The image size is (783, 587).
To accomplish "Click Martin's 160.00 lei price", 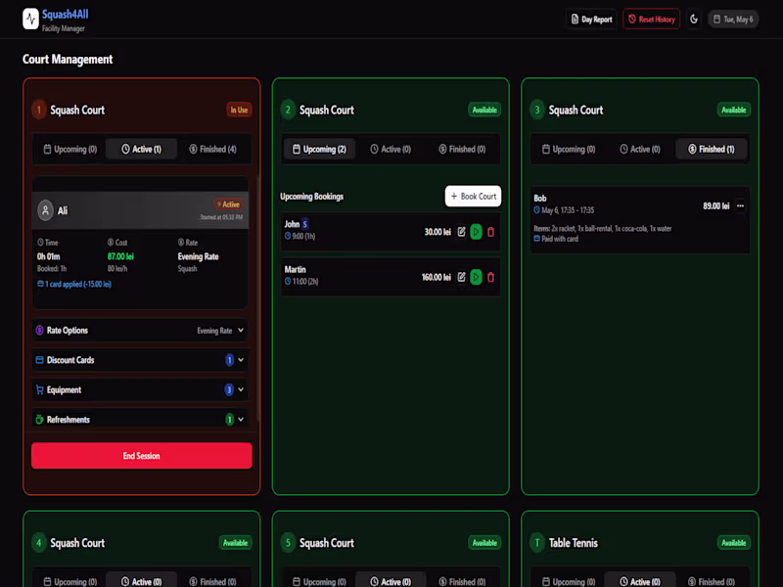I will [436, 277].
